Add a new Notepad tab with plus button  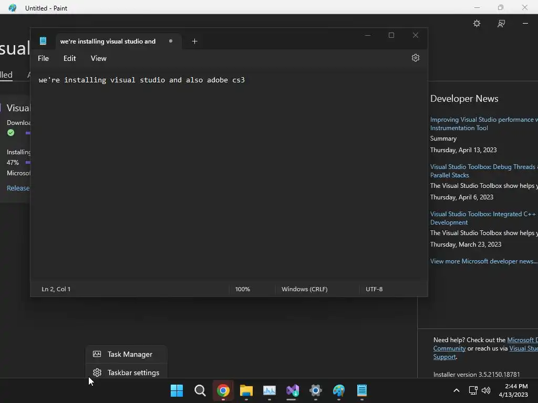pyautogui.click(x=194, y=41)
